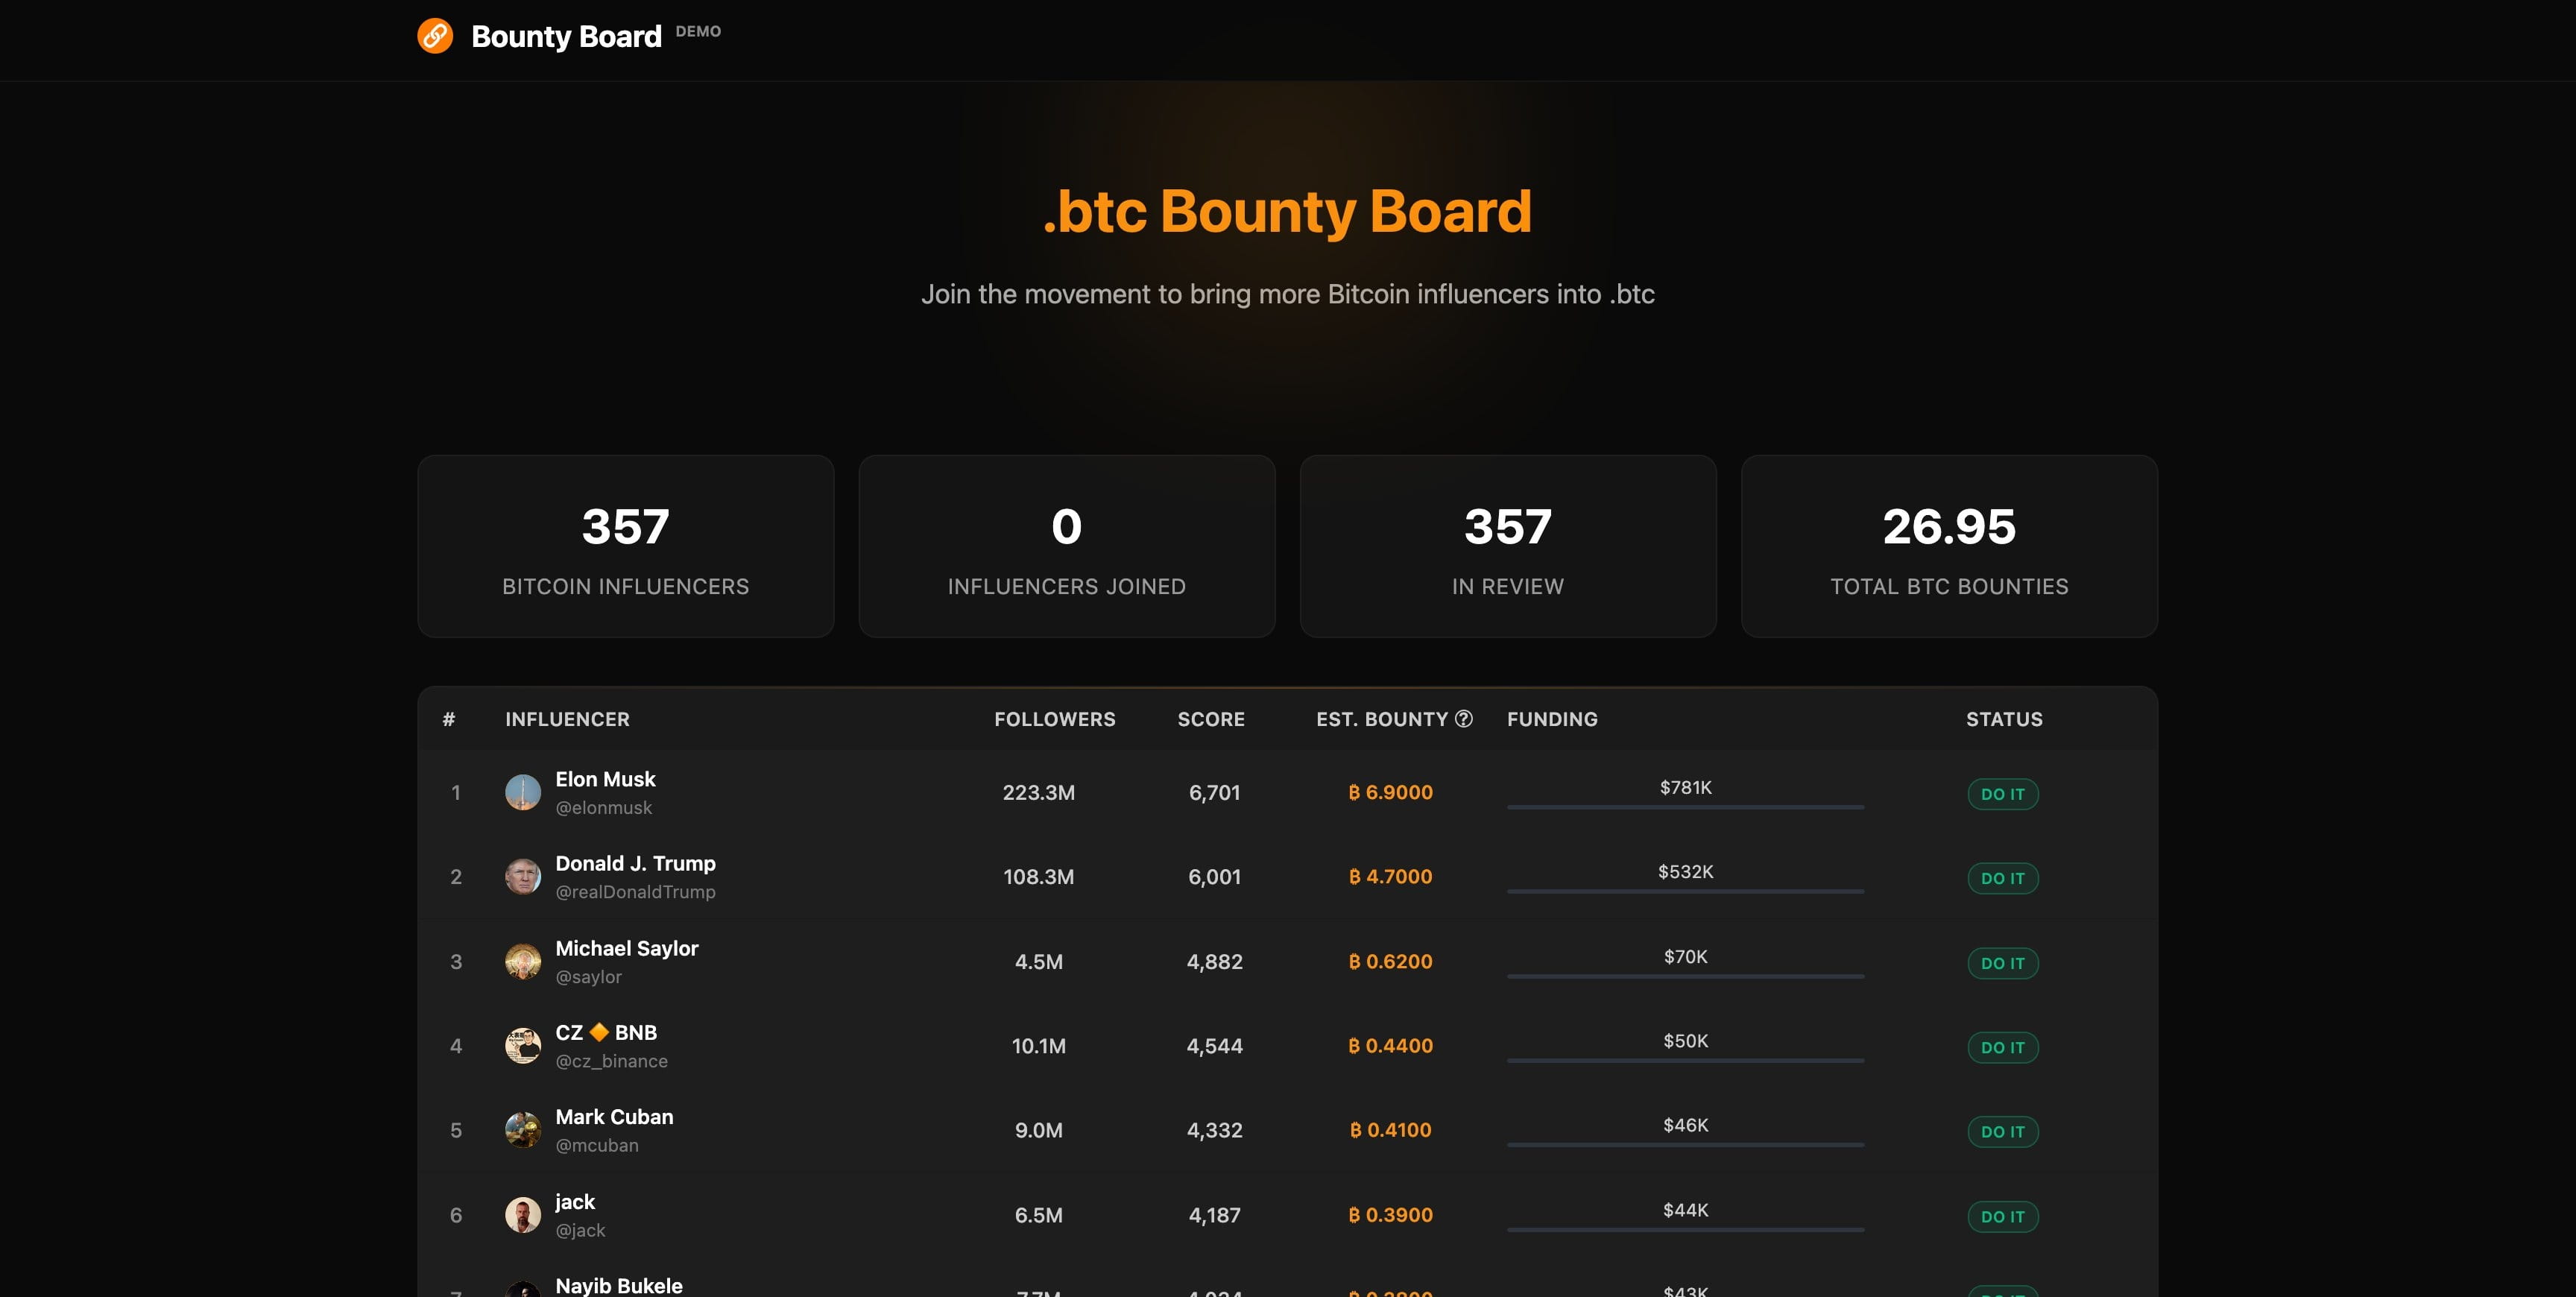Click the Funding column header
Viewport: 2576px width, 1297px height.
pyautogui.click(x=1552, y=719)
